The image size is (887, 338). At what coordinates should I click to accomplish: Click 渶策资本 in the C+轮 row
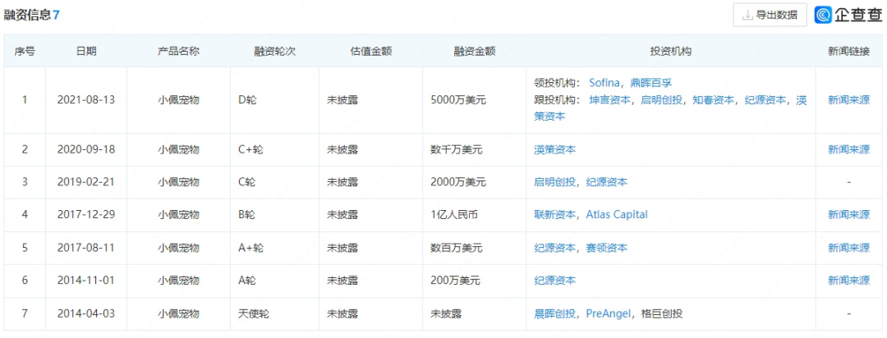pyautogui.click(x=554, y=149)
